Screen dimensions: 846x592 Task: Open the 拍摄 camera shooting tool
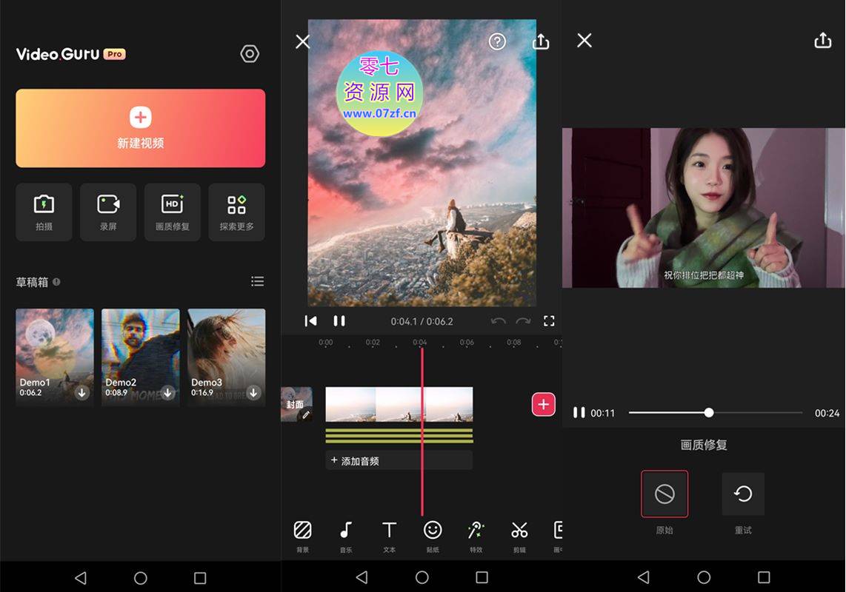coord(44,212)
